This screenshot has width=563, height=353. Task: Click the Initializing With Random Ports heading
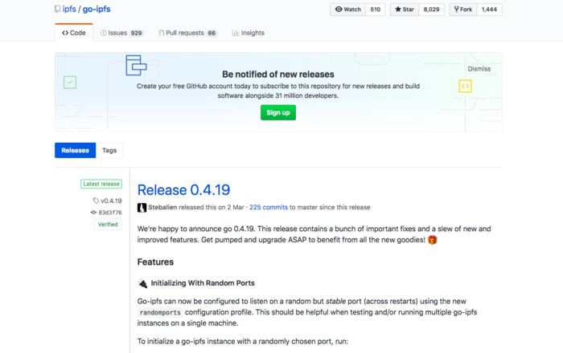click(x=203, y=283)
